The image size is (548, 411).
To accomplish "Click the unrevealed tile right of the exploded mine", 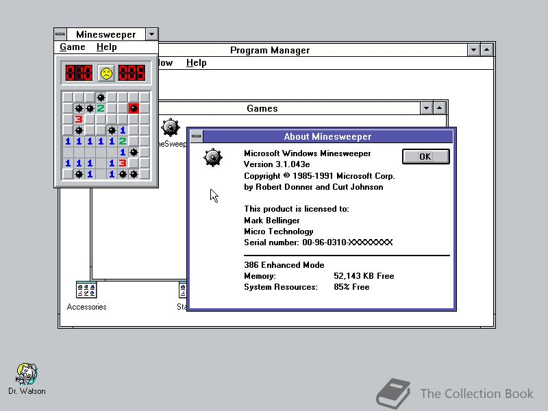I will tap(145, 108).
